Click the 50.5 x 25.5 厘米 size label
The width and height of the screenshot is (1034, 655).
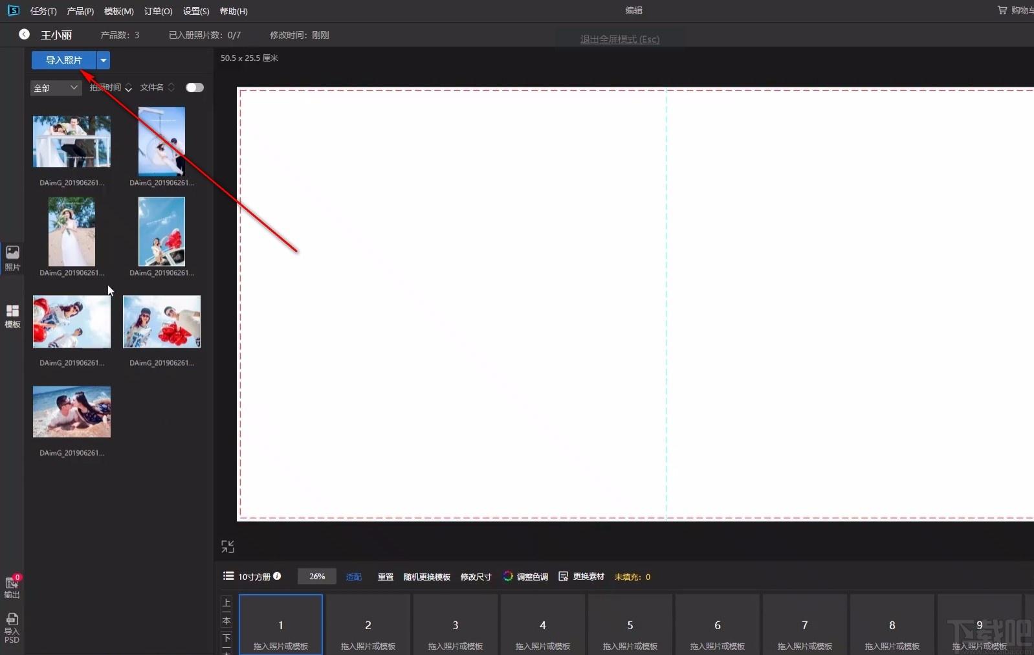[249, 58]
